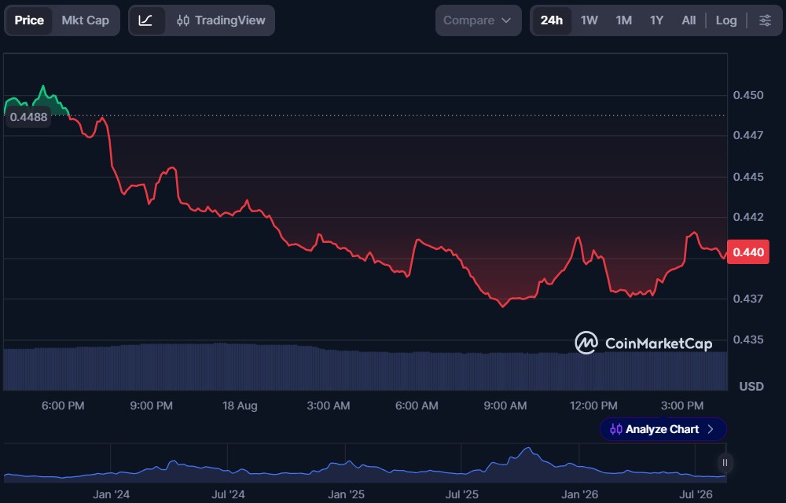Image resolution: width=786 pixels, height=503 pixels.
Task: Click Analyze Chart button
Action: [x=663, y=429]
